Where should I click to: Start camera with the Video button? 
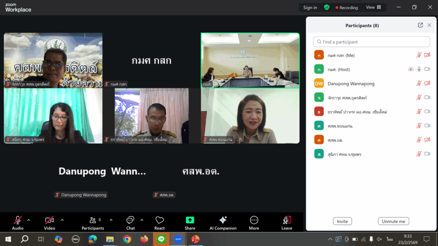point(50,222)
